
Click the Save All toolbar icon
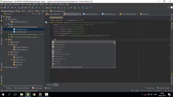pyautogui.click(x=5, y=8)
